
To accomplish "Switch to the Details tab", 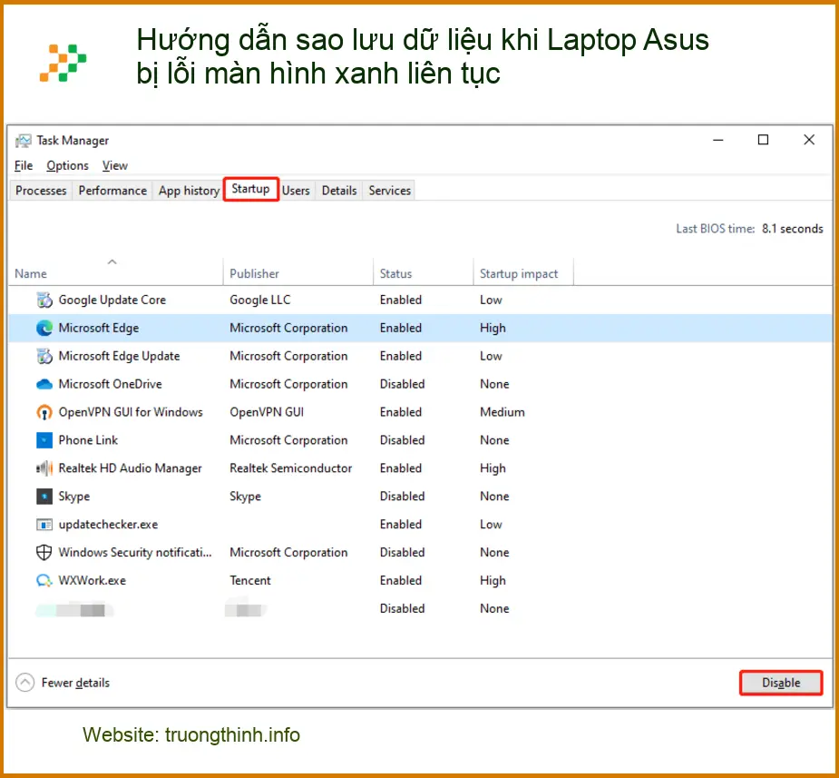I will (339, 191).
